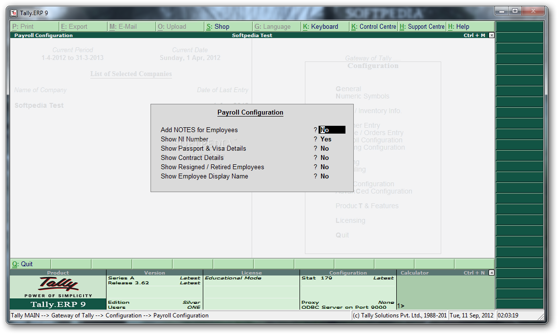558x334 pixels.
Task: Click the Tally.ERP 9 title bar icon
Action: point(14,13)
